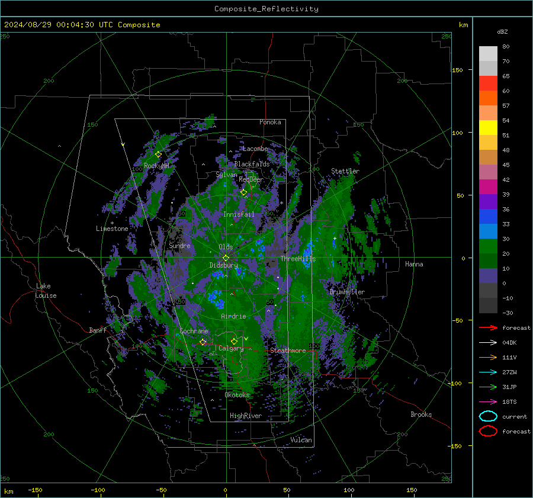Click the Hanna label
533x498 pixels.
(x=414, y=264)
